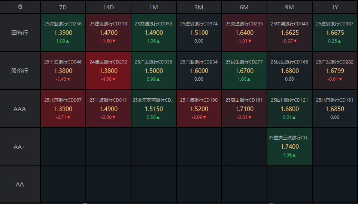Image resolution: width=358 pixels, height=204 pixels.
Task: Select the 14D tenor column header
Action: pyautogui.click(x=108, y=7)
